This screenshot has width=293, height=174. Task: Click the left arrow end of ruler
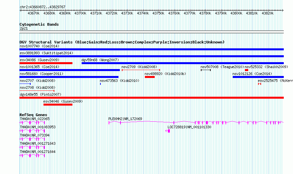coord(20,11)
